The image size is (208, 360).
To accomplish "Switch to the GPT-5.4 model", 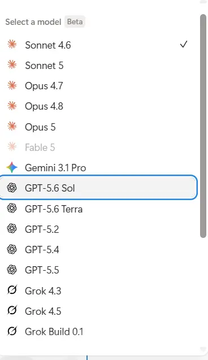I will 98,250.
